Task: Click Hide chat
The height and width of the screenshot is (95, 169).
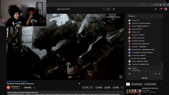Action: point(144,78)
